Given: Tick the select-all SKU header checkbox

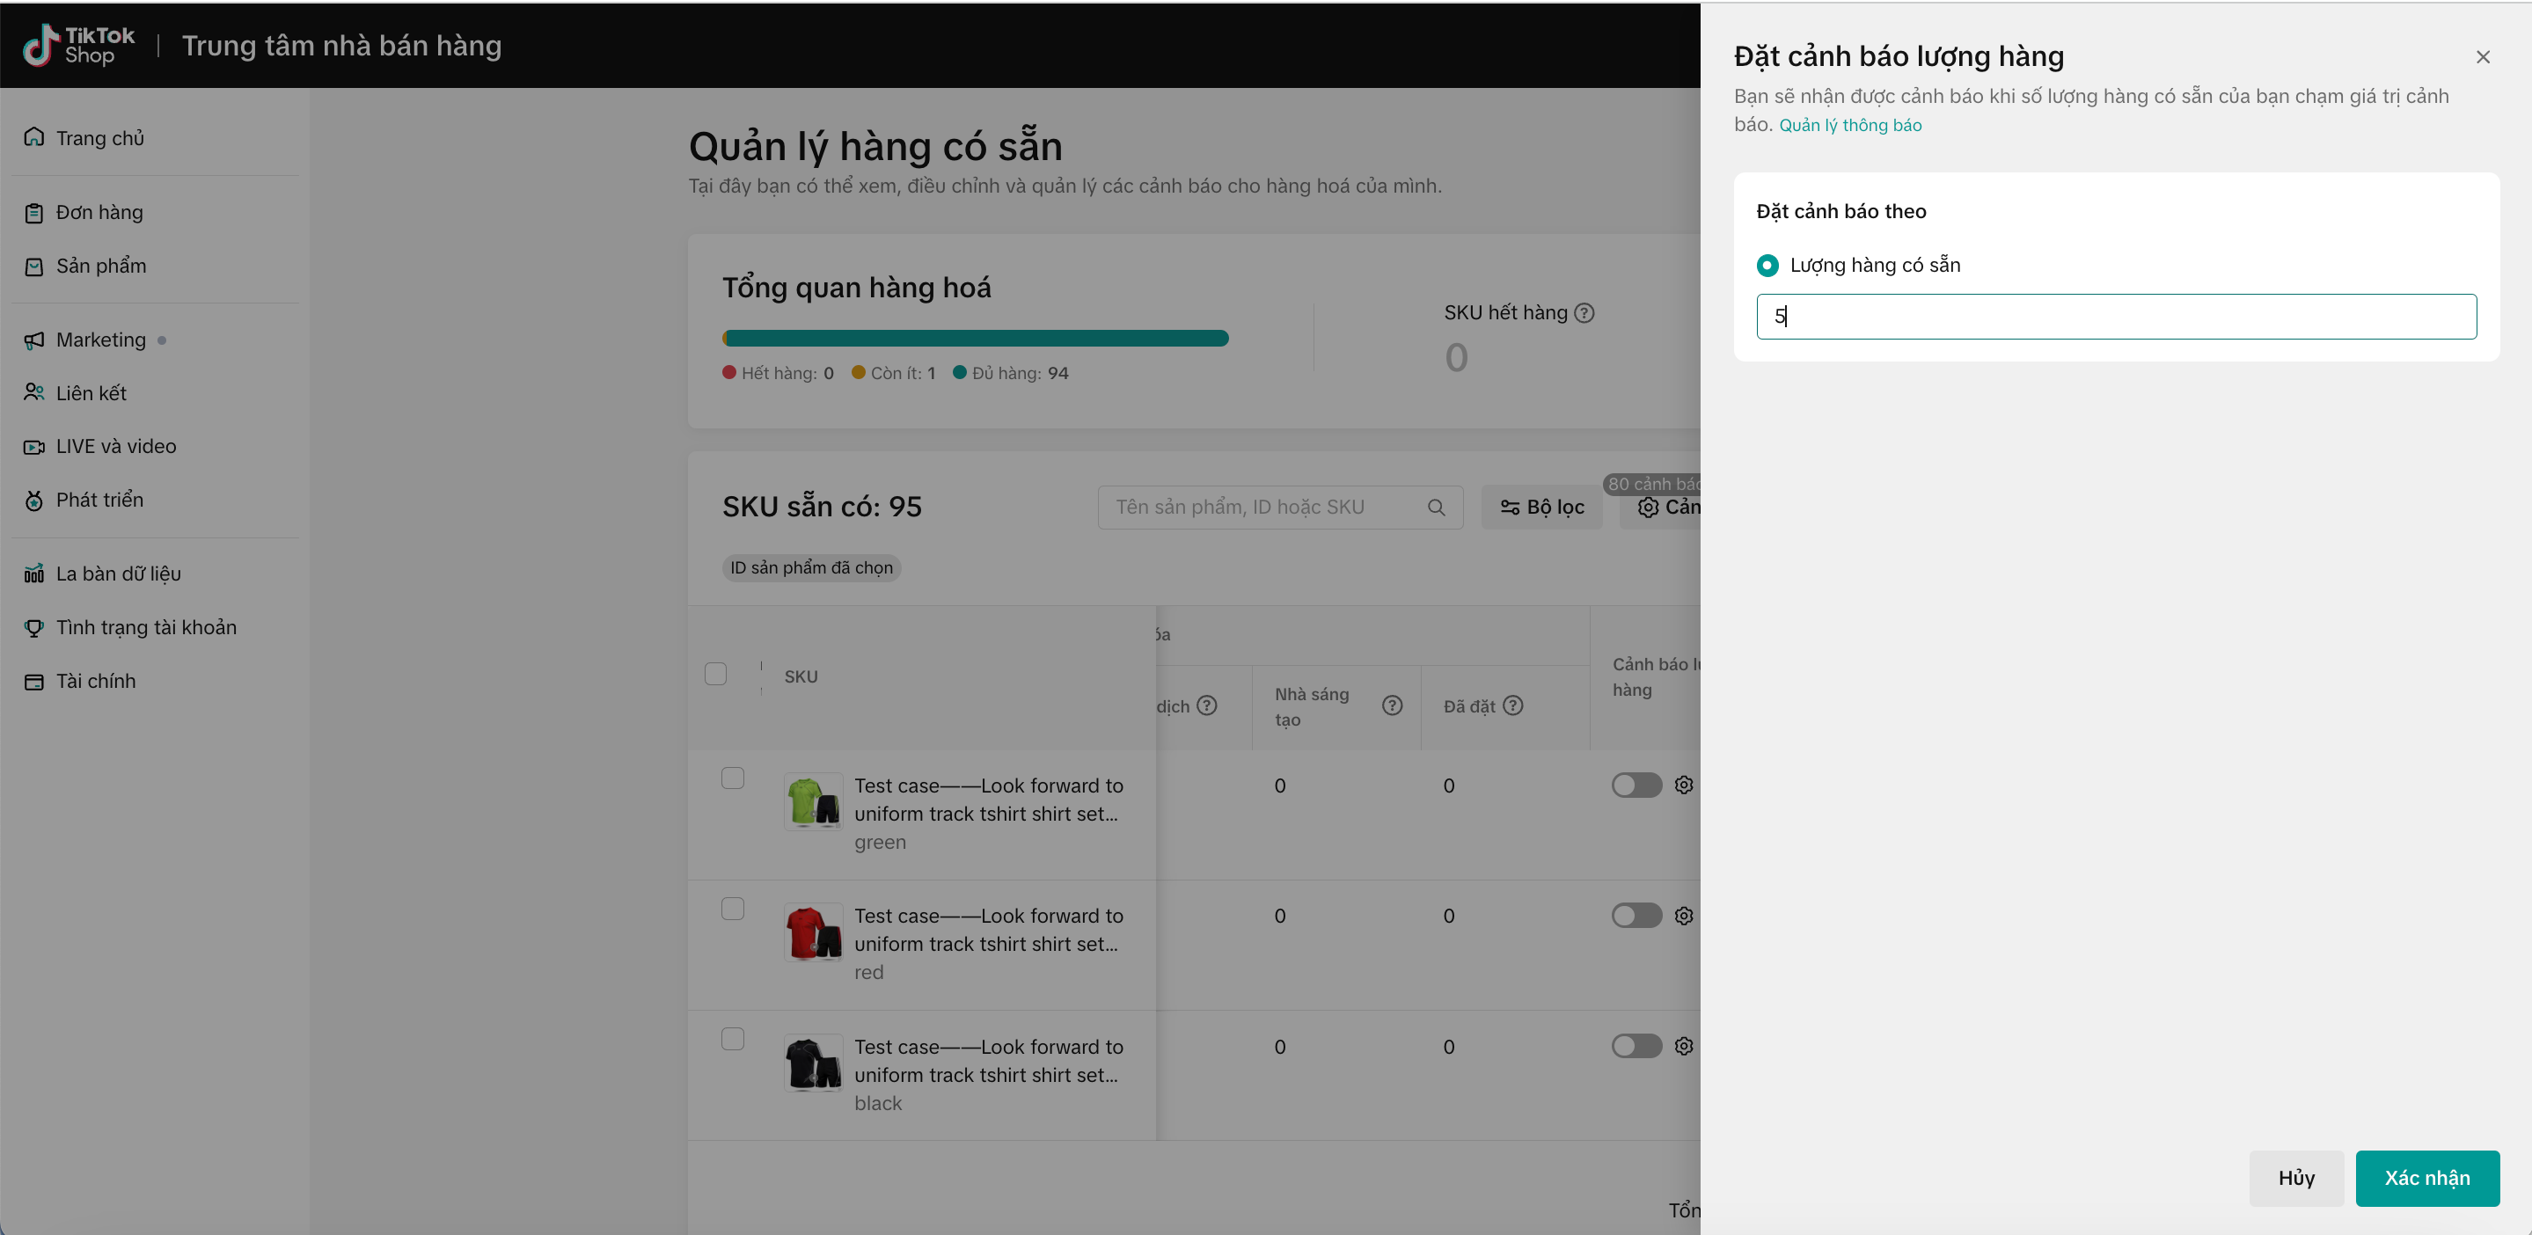Looking at the screenshot, I should (x=715, y=674).
